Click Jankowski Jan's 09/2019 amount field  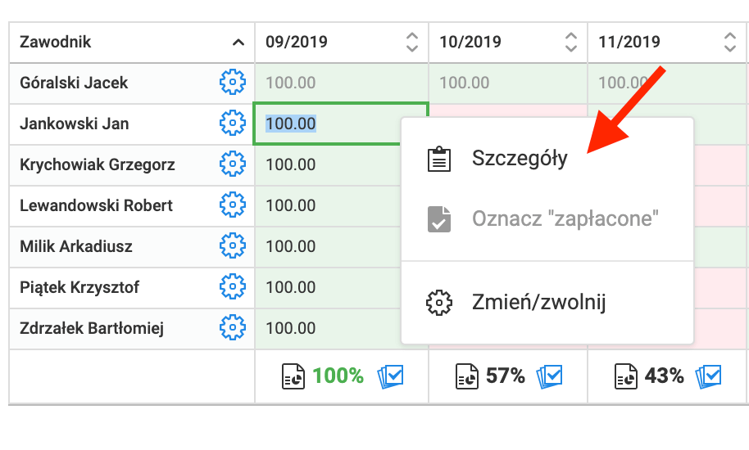pyautogui.click(x=341, y=124)
